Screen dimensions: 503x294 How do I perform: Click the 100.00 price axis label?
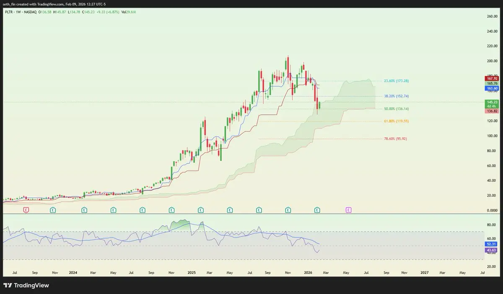click(x=492, y=136)
